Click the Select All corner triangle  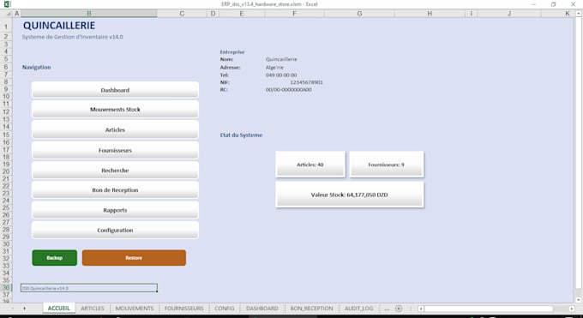coord(8,14)
